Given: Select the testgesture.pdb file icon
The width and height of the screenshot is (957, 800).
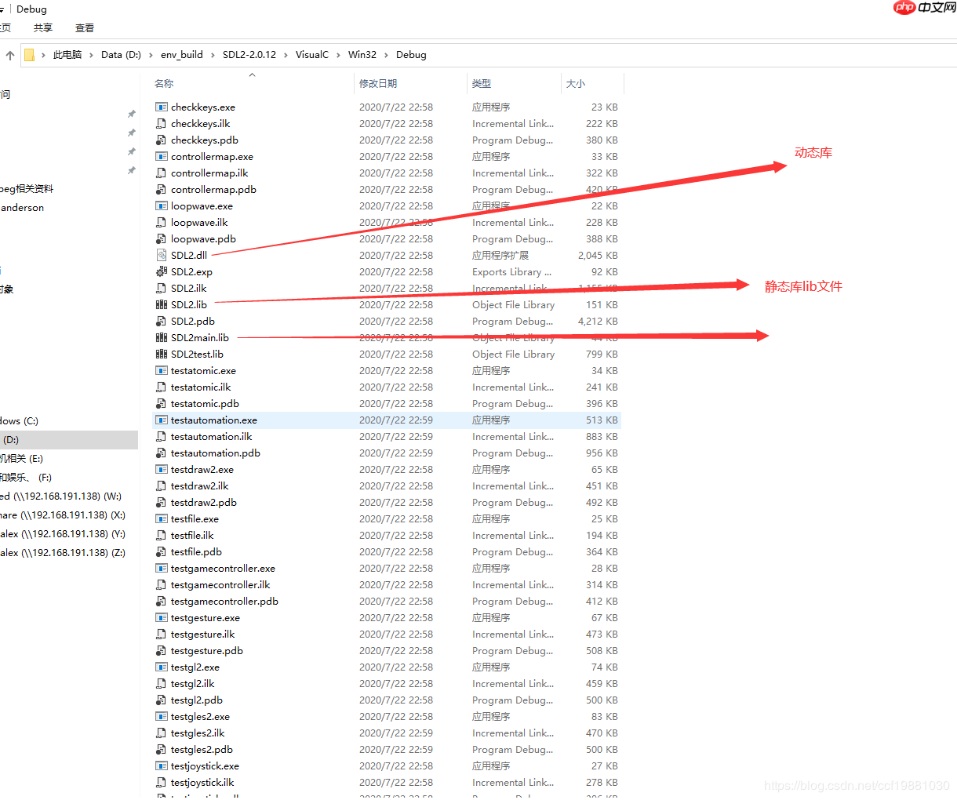Looking at the screenshot, I should click(x=161, y=651).
